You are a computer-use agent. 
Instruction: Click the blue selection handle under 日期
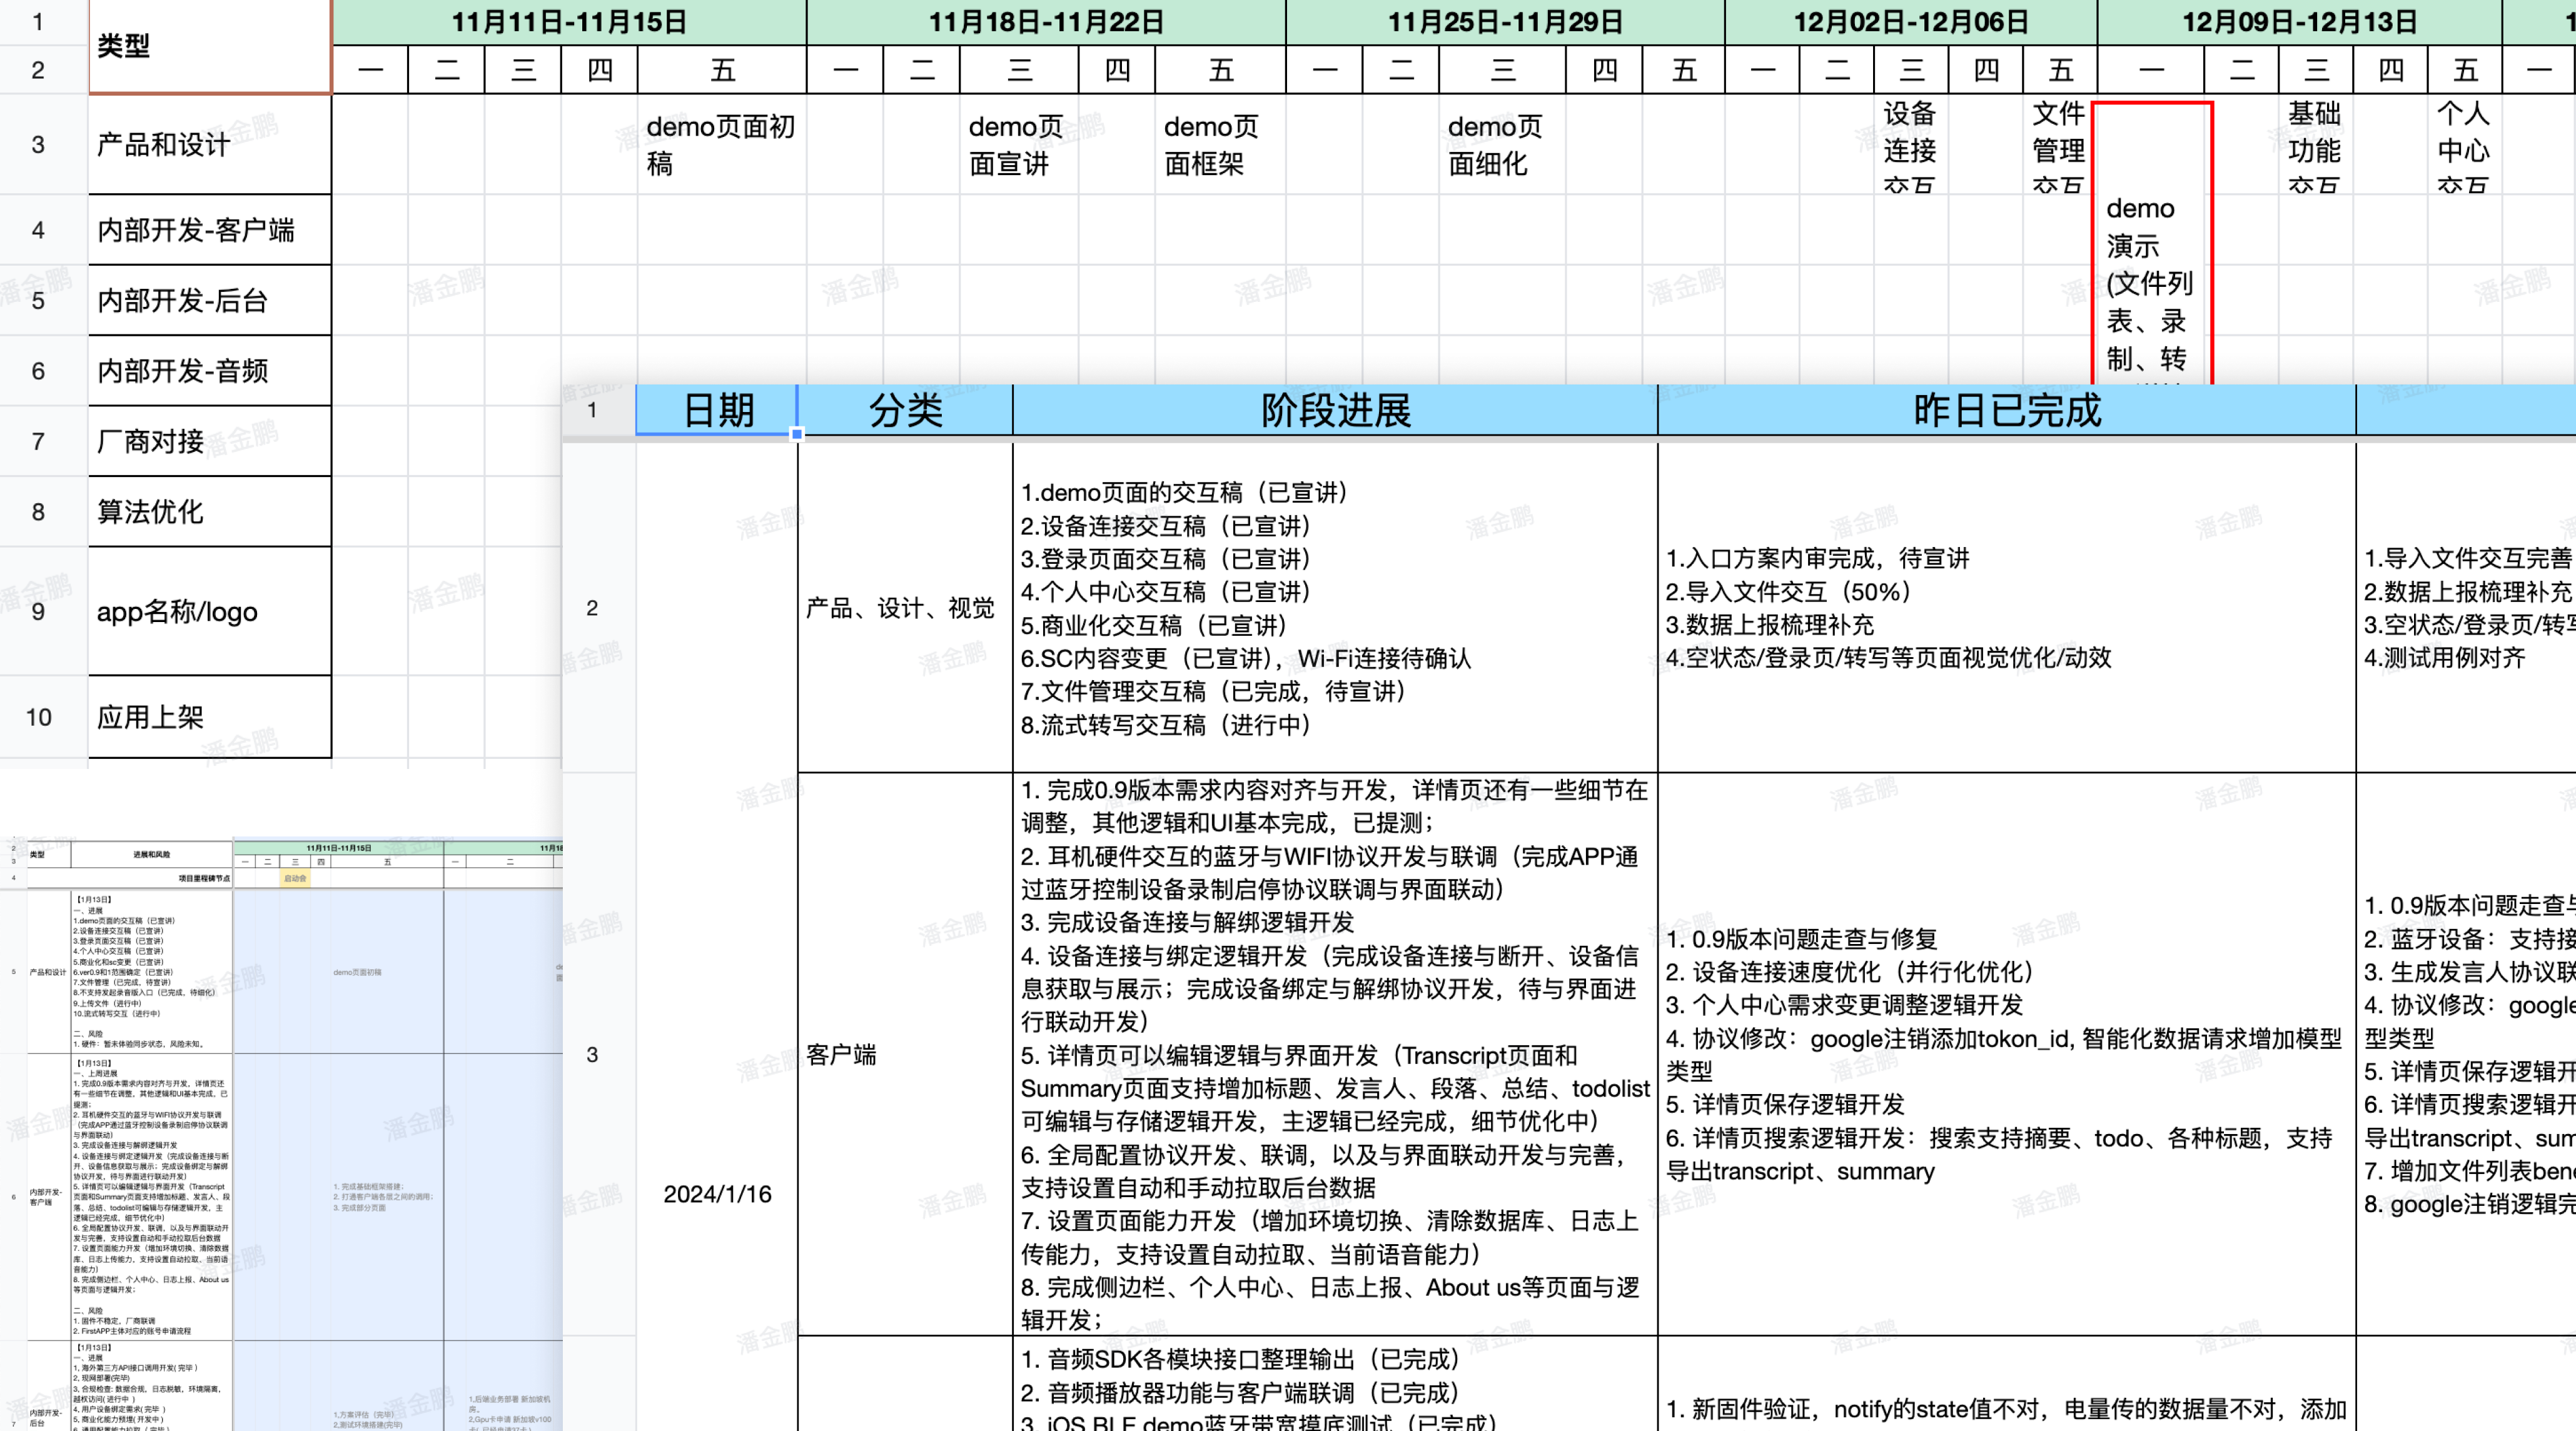click(x=797, y=434)
